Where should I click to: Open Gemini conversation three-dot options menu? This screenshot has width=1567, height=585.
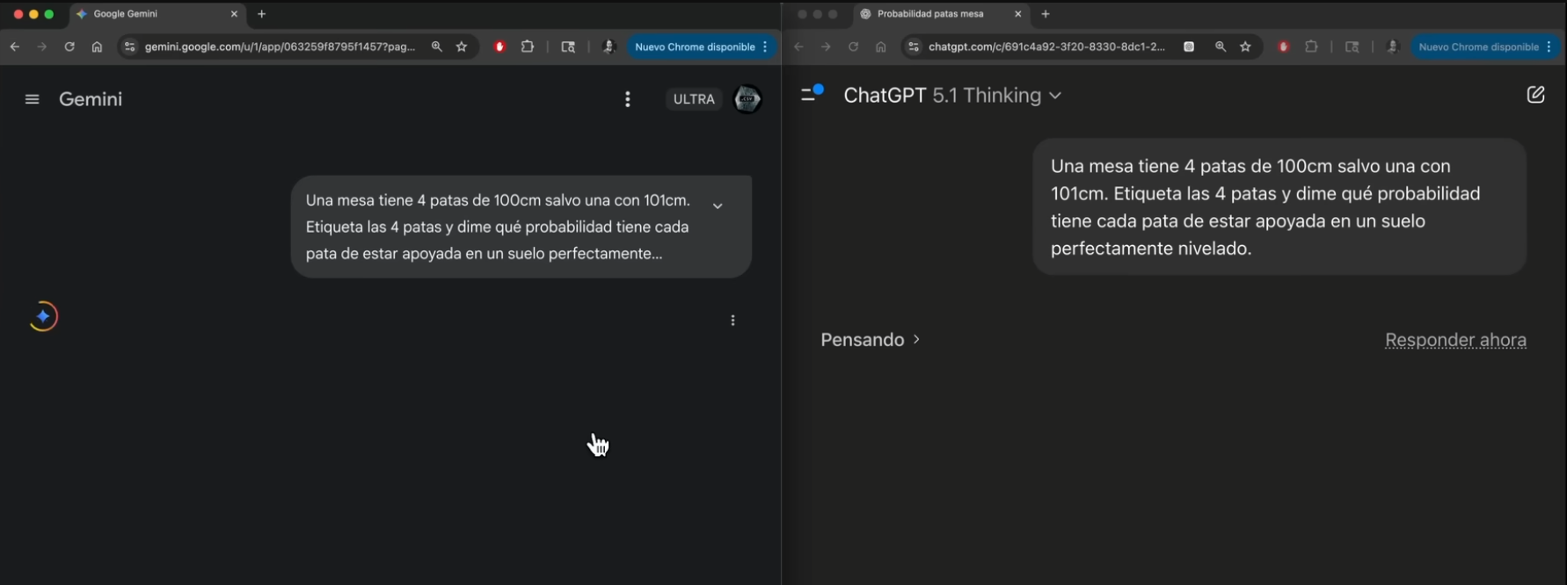click(627, 99)
